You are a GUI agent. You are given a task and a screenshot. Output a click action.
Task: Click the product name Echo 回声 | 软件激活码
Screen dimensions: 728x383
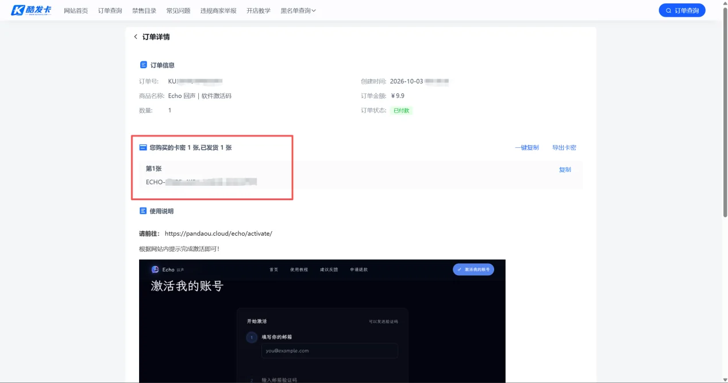coord(199,96)
